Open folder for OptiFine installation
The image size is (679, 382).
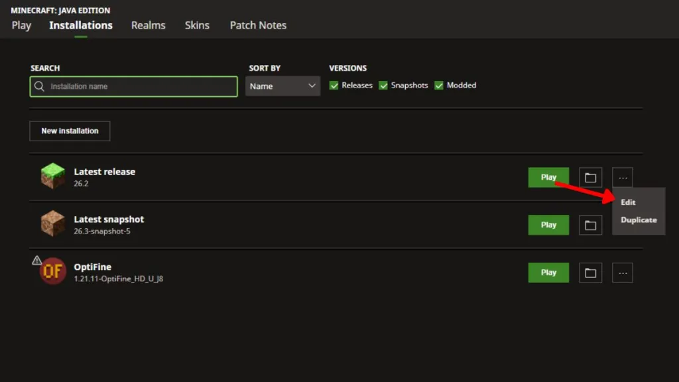590,273
